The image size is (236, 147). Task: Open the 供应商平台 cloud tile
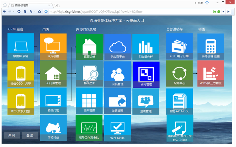click(x=117, y=46)
